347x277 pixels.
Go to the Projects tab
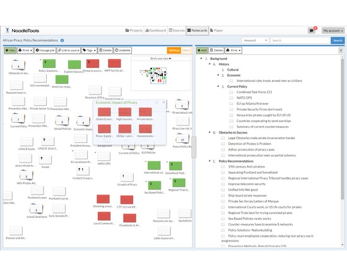(134, 30)
